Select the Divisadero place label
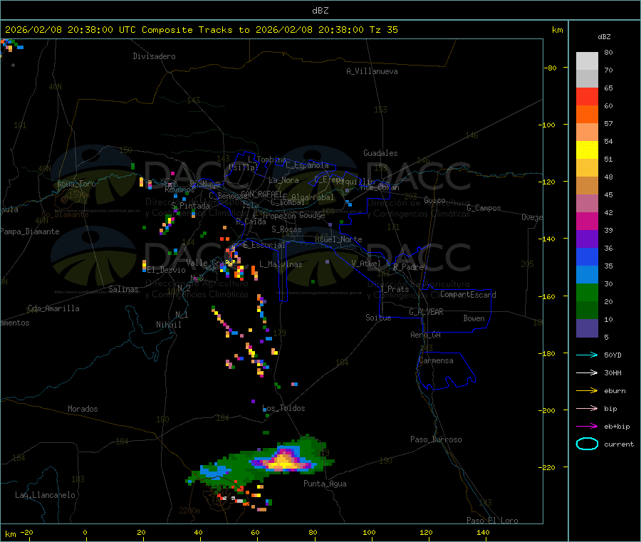This screenshot has width=641, height=542. coord(154,56)
